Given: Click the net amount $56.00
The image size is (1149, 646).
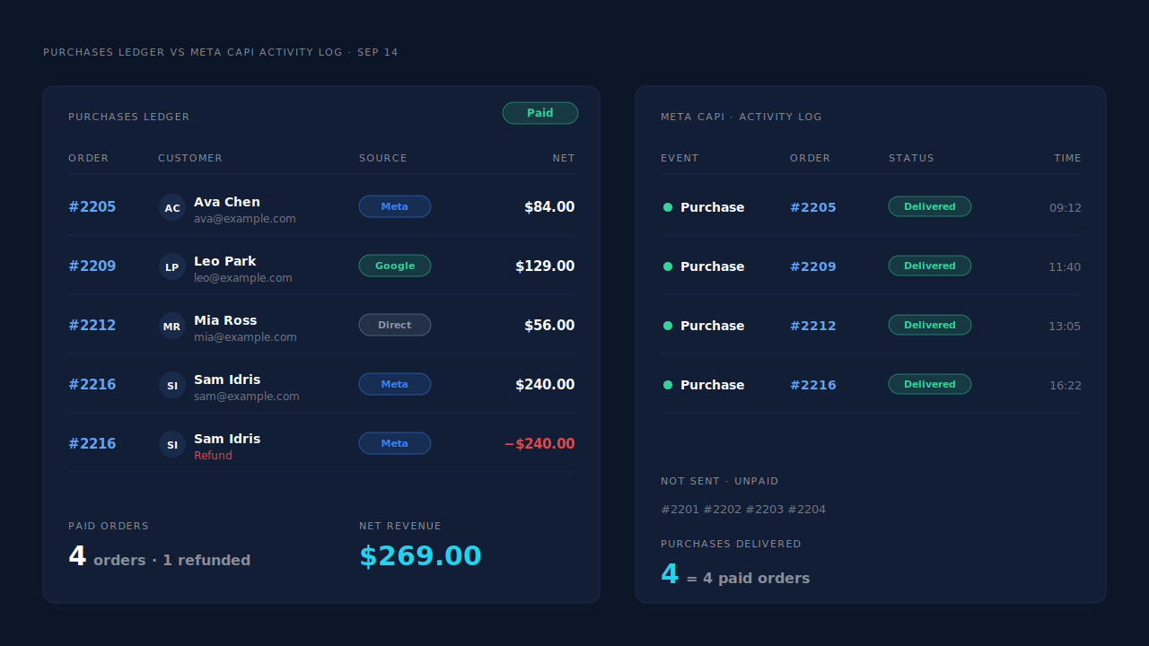Looking at the screenshot, I should [x=549, y=326].
